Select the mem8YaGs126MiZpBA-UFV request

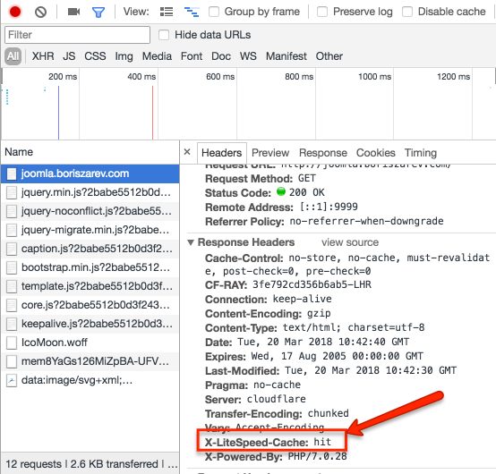(90, 361)
